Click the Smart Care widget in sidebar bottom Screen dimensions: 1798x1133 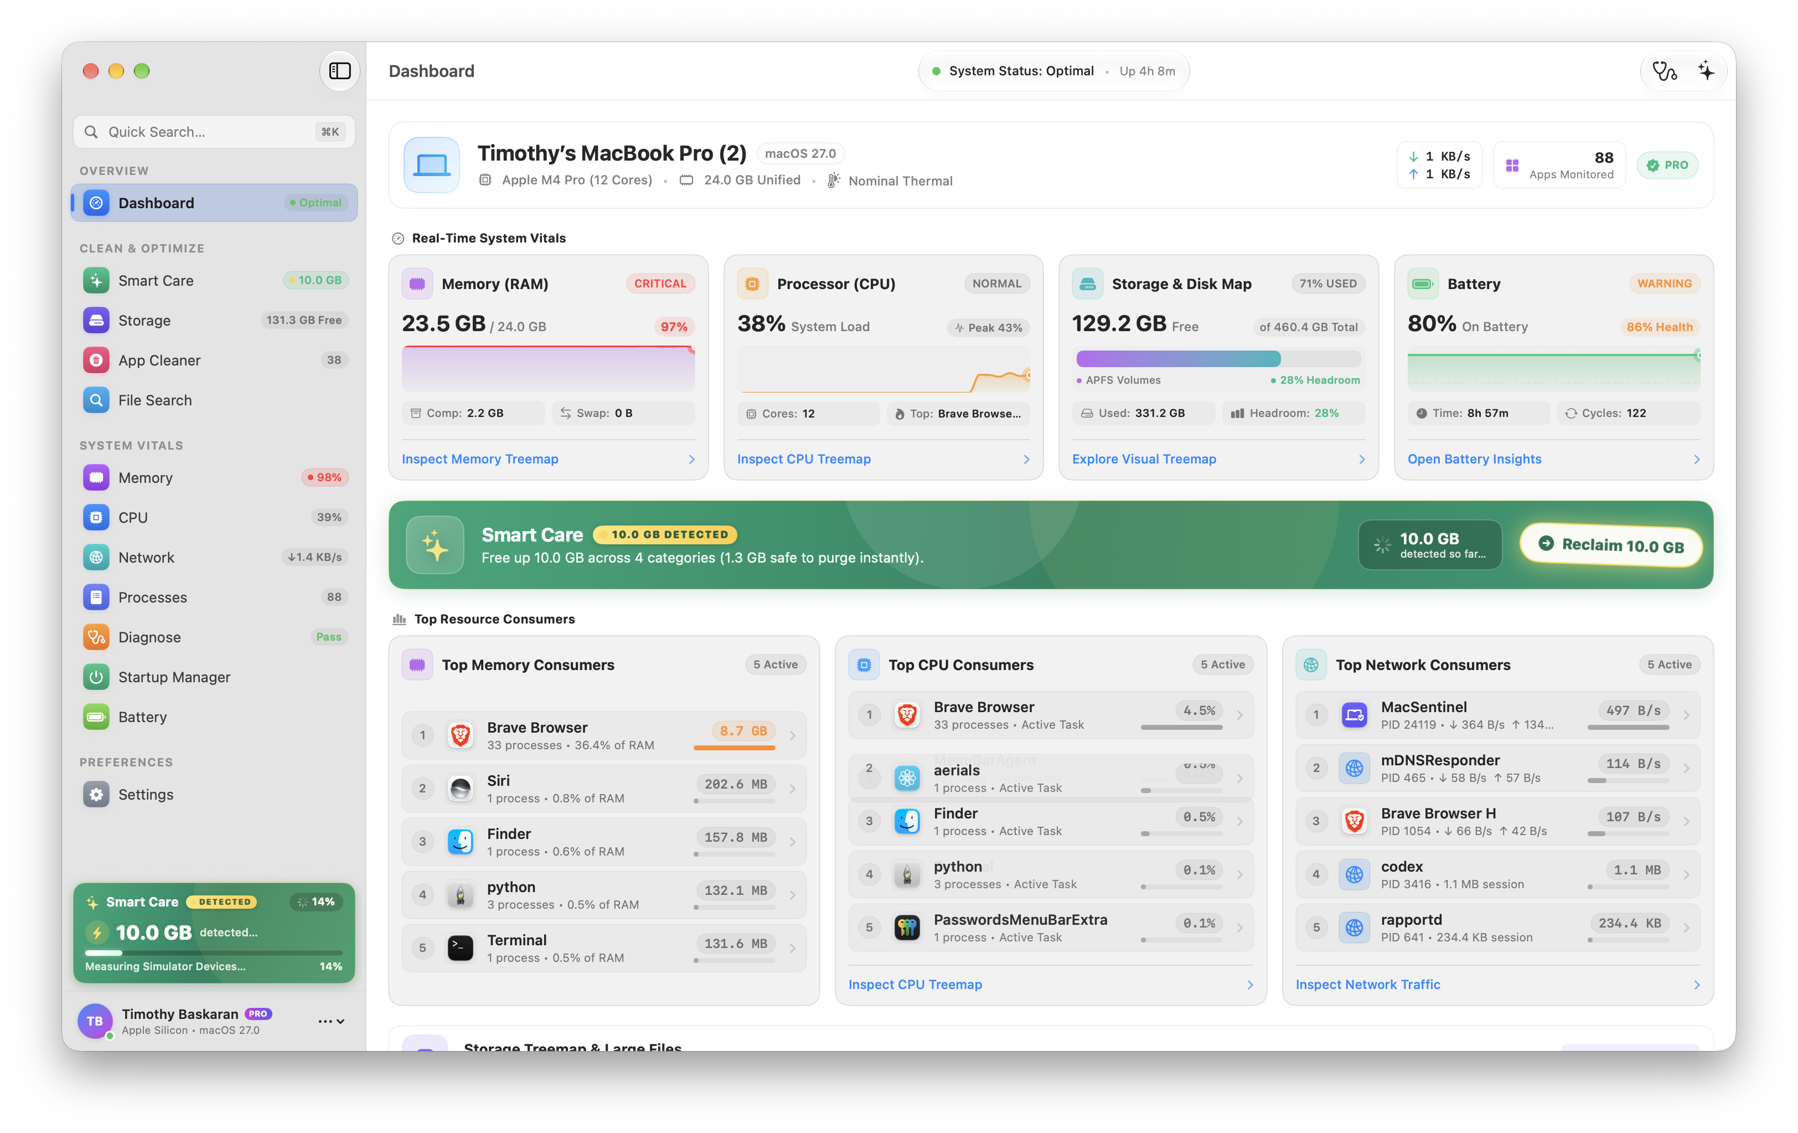pyautogui.click(x=214, y=933)
